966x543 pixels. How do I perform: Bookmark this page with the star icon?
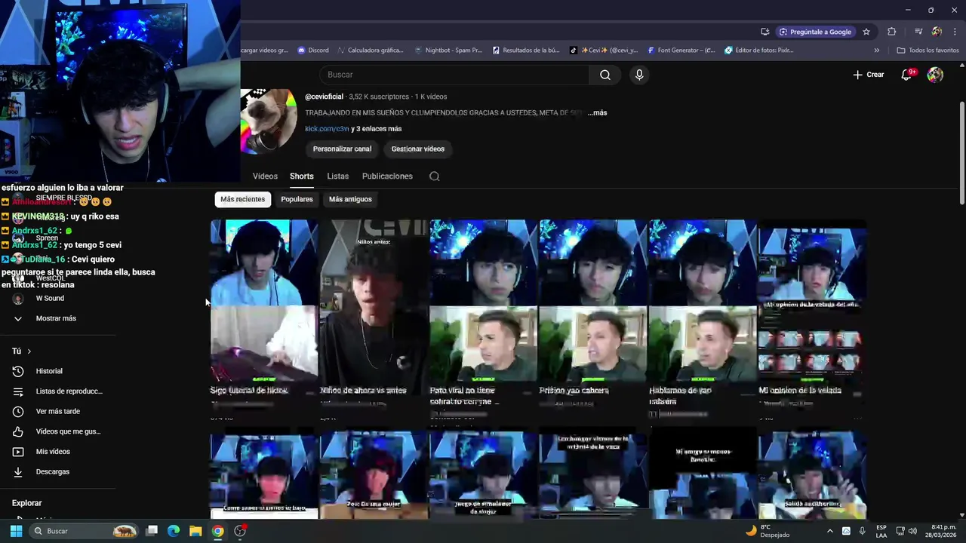click(x=866, y=32)
